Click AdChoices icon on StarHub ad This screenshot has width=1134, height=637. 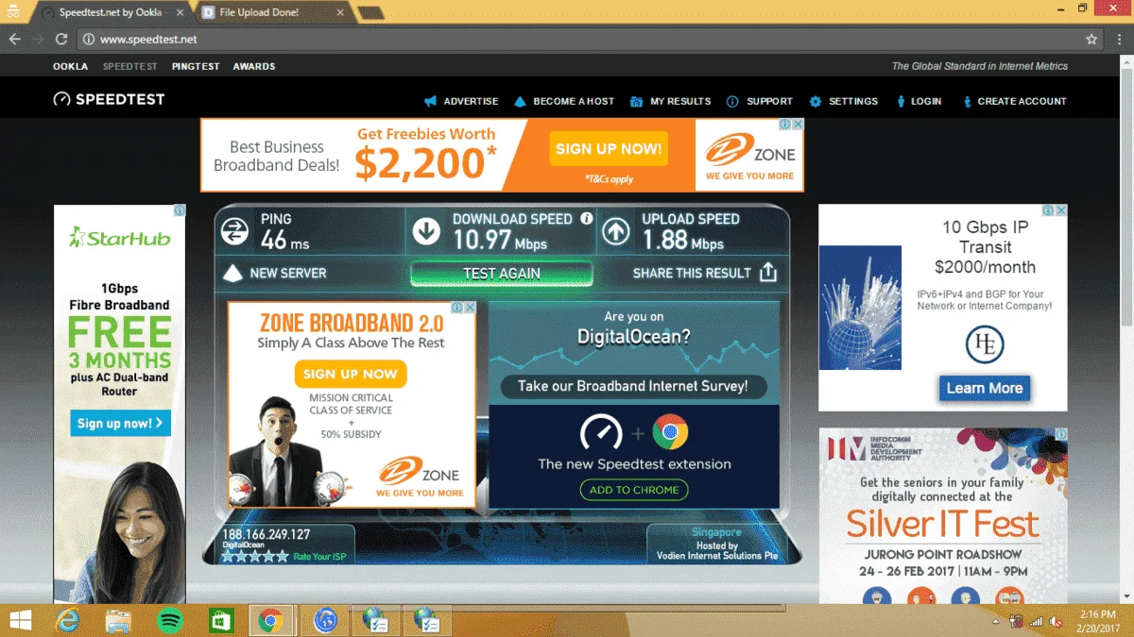point(180,210)
